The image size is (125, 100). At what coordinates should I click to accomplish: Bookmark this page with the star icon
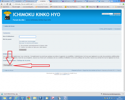tap(120, 4)
